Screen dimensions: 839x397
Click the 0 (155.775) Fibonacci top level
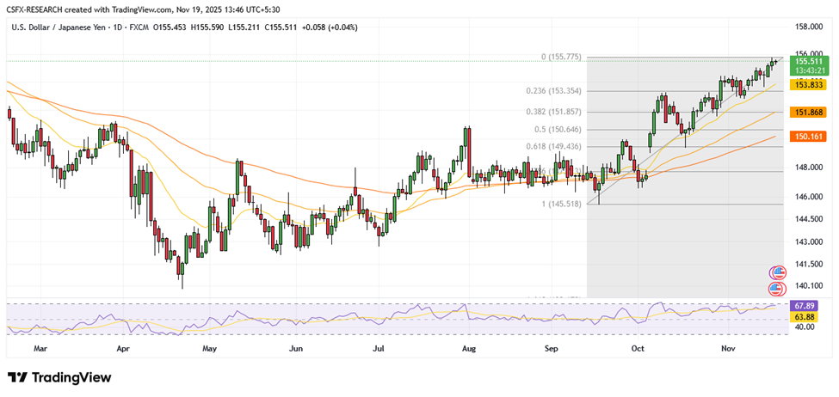[x=562, y=57]
